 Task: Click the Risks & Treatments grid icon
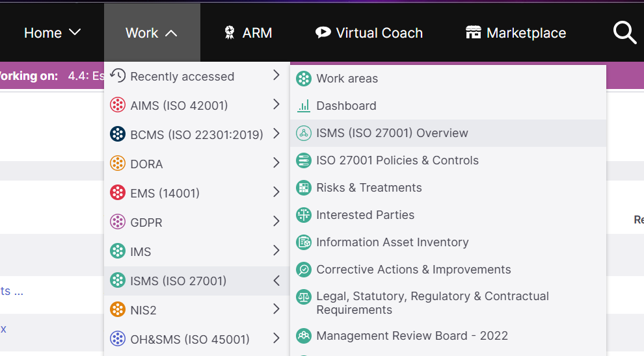[304, 188]
